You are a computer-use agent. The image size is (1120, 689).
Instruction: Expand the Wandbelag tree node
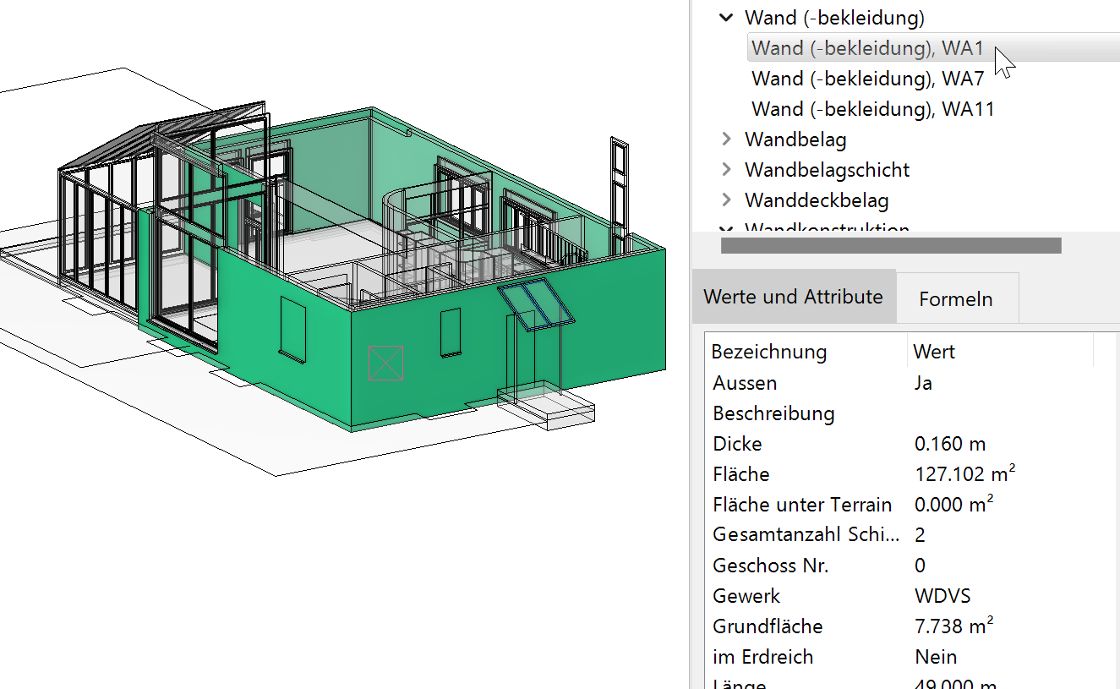point(726,139)
